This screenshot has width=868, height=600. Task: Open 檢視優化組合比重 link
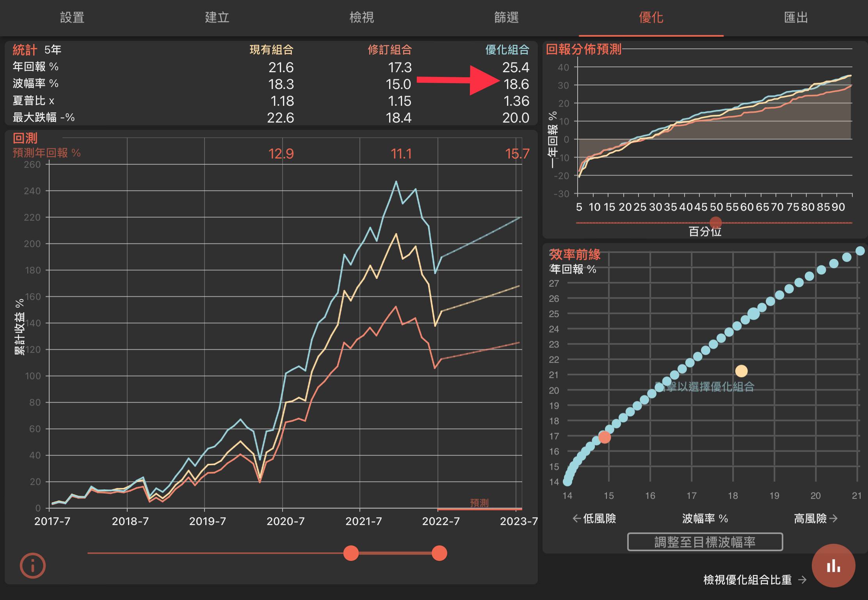(747, 580)
